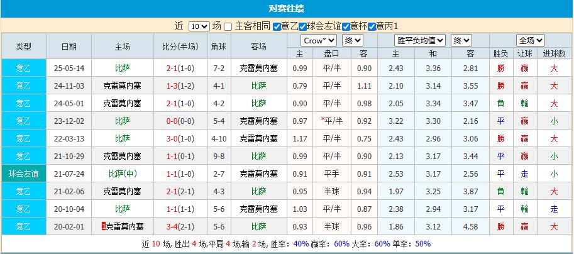574x254 pixels.
Task: Click the 比分(半场) column header
Action: [180, 47]
